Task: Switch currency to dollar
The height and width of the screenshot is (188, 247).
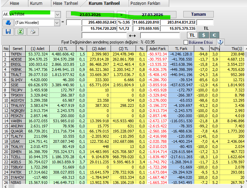Action: (203, 35)
